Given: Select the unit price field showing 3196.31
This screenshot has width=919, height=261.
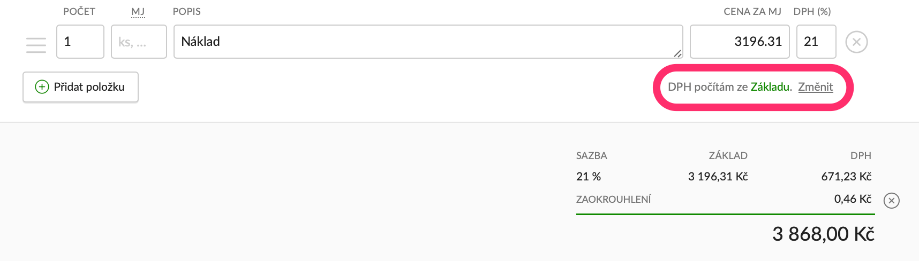Looking at the screenshot, I should 739,42.
